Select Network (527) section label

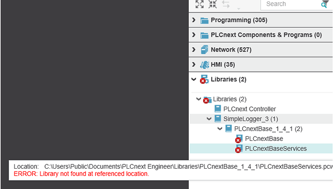pos(231,50)
